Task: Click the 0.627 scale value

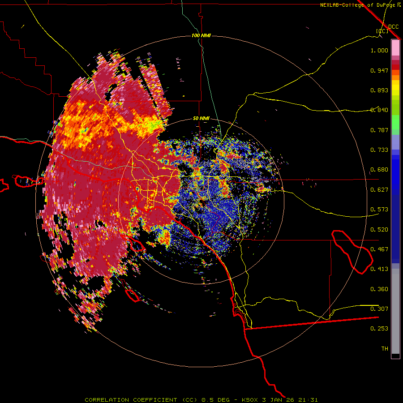Action: point(379,190)
